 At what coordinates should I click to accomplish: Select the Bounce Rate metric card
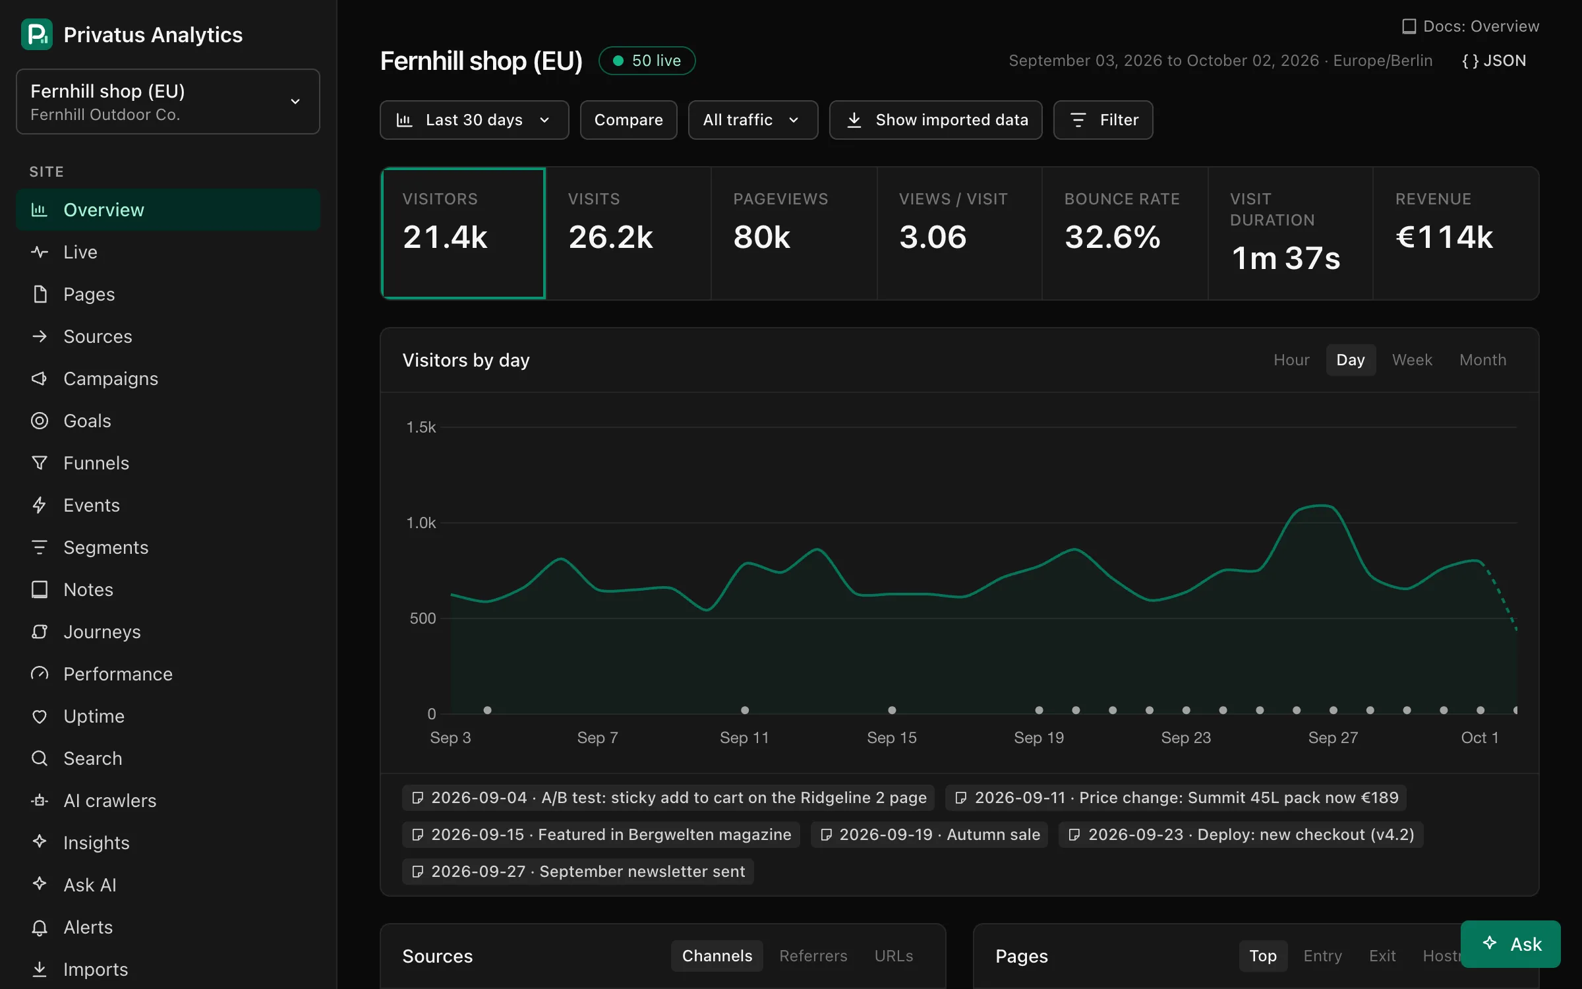(1125, 233)
